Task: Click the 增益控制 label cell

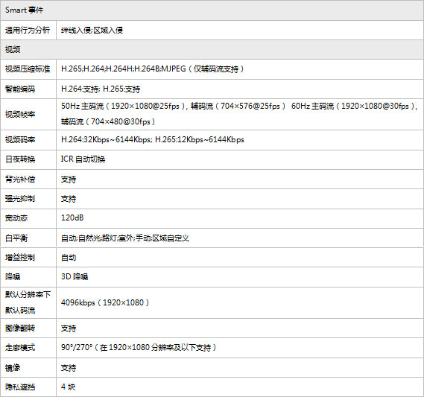Action: (28, 258)
